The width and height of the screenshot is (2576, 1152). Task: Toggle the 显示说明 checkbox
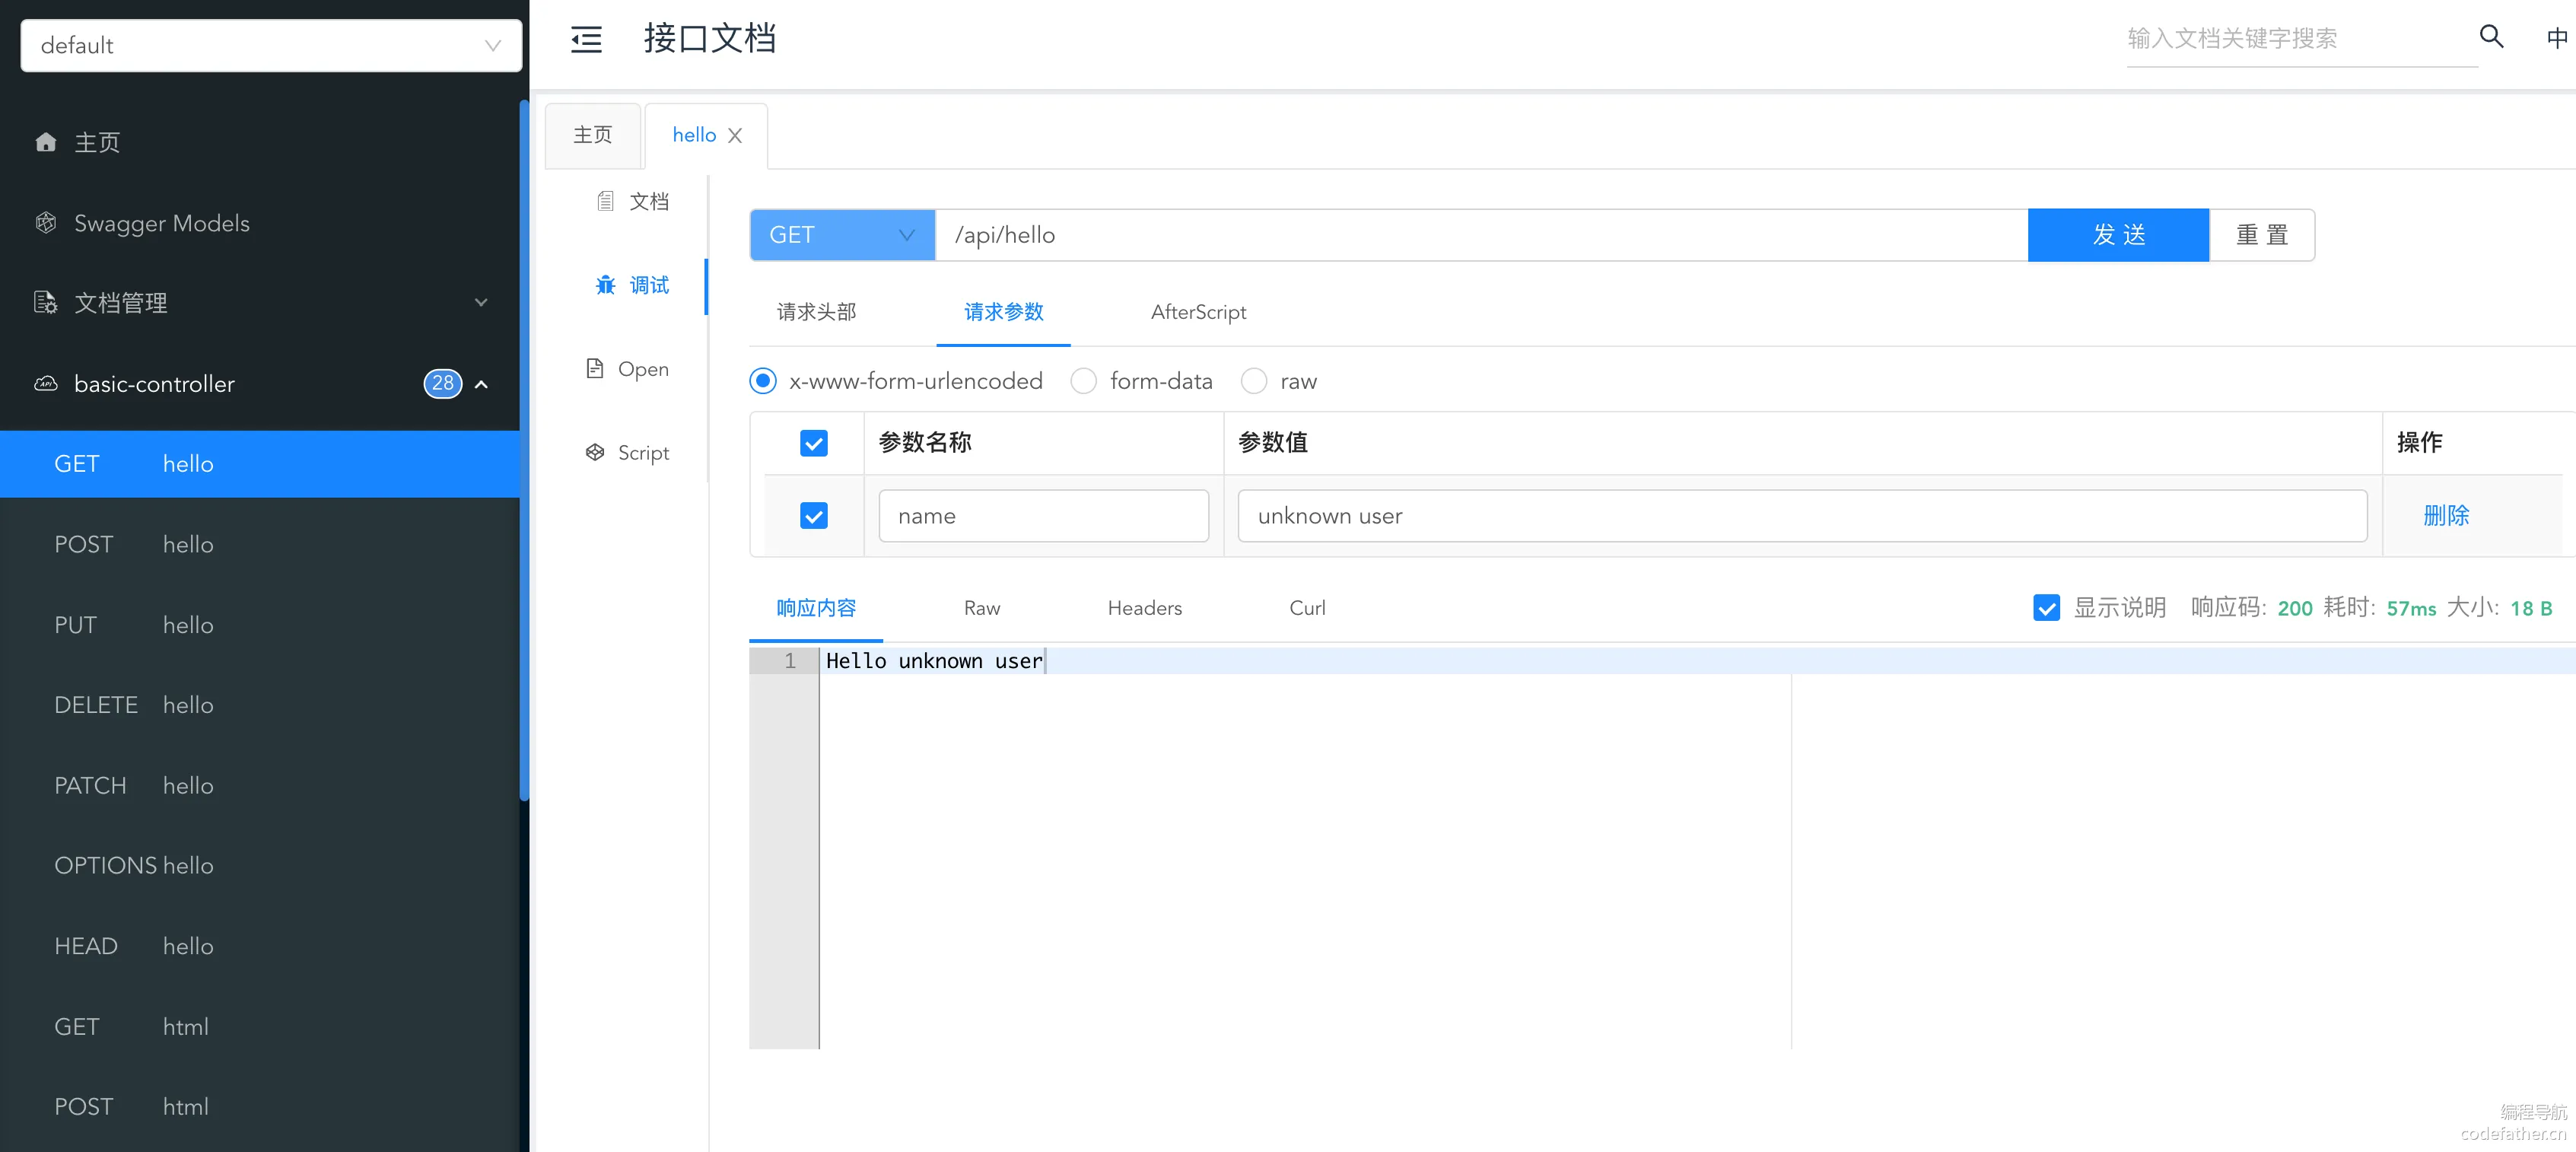tap(2046, 608)
